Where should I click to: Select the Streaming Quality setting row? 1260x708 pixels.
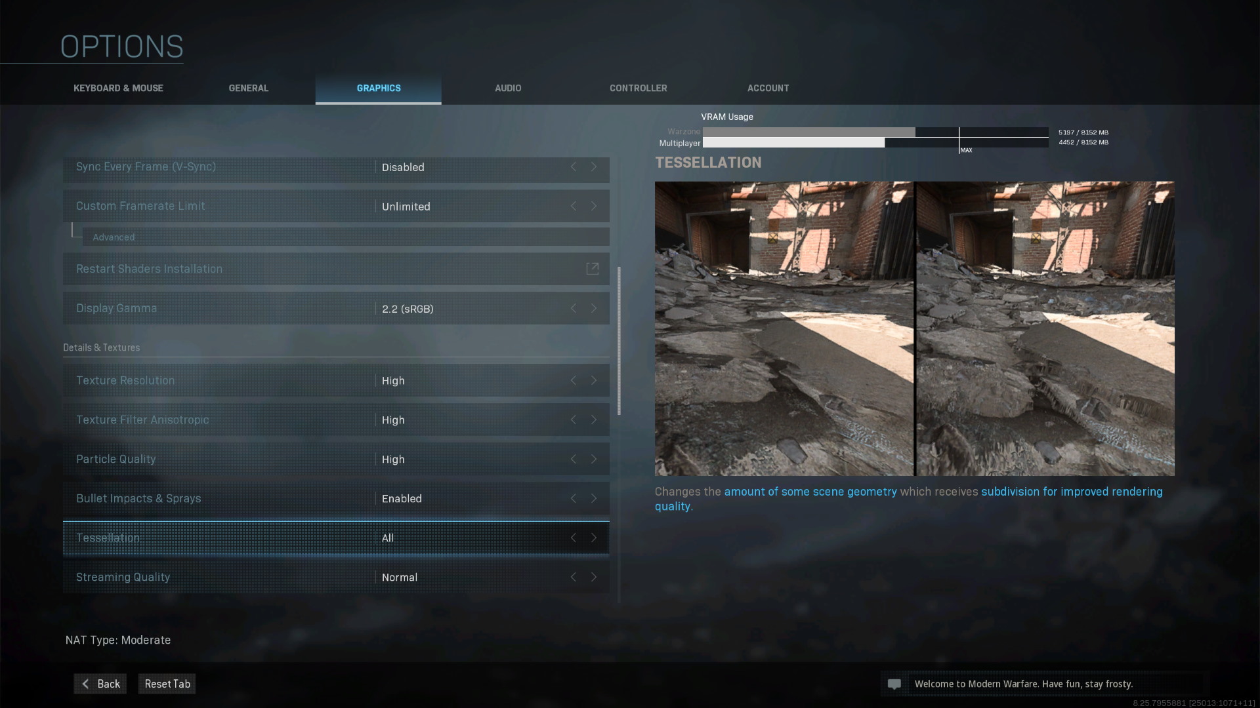(336, 577)
